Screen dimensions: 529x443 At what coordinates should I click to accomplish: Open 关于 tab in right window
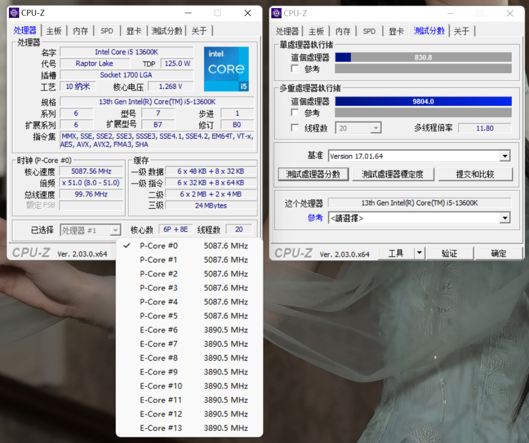point(462,31)
